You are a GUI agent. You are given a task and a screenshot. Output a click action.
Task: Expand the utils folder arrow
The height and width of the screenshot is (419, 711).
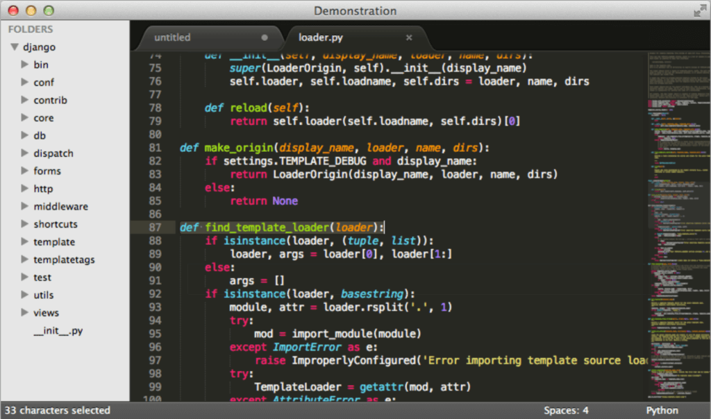(x=25, y=294)
